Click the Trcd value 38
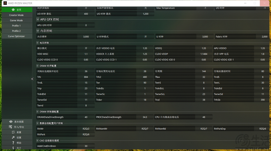271x151 pixels. click(x=204, y=100)
